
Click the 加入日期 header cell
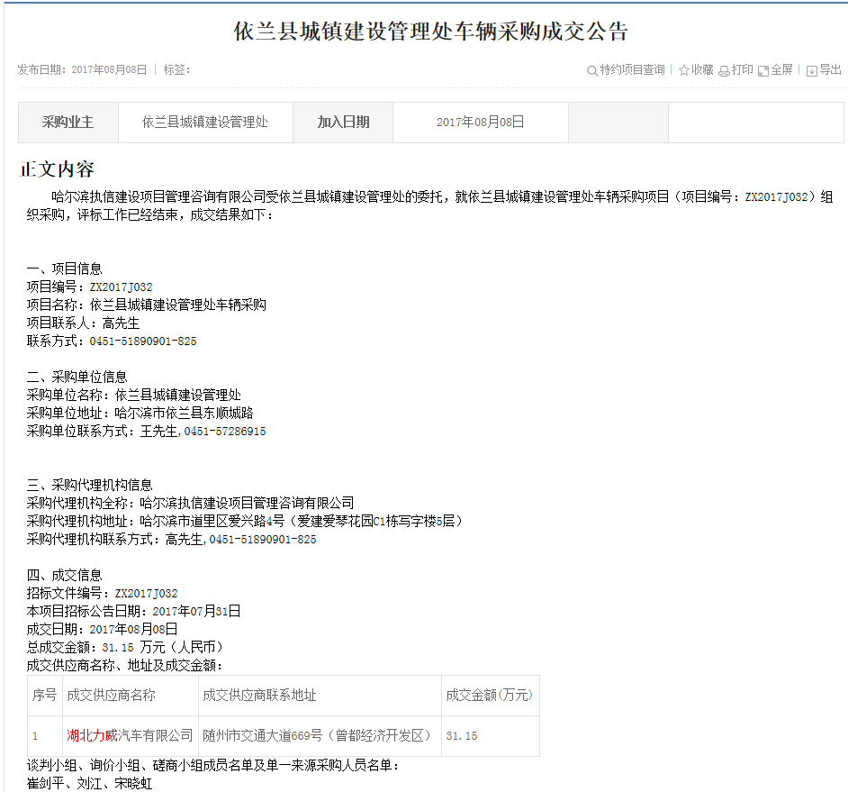pos(343,123)
